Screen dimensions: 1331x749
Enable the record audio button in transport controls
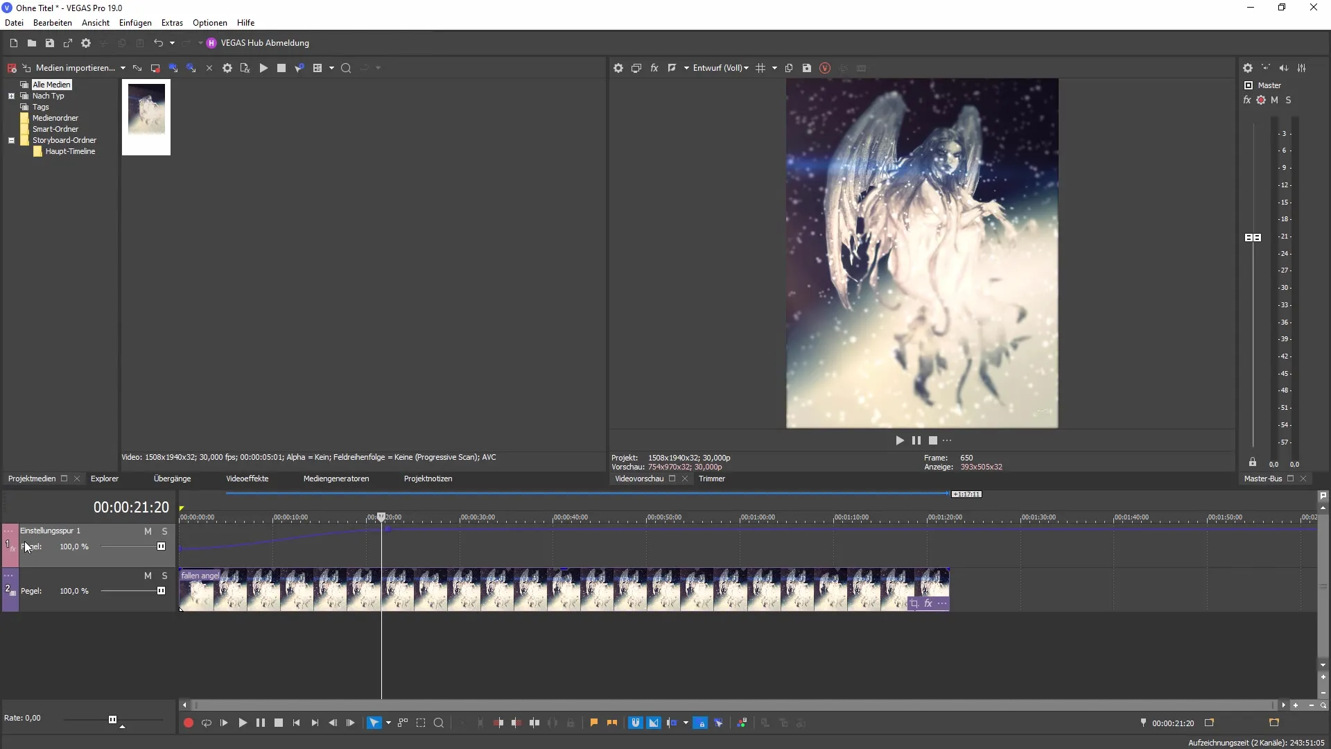[x=189, y=723]
